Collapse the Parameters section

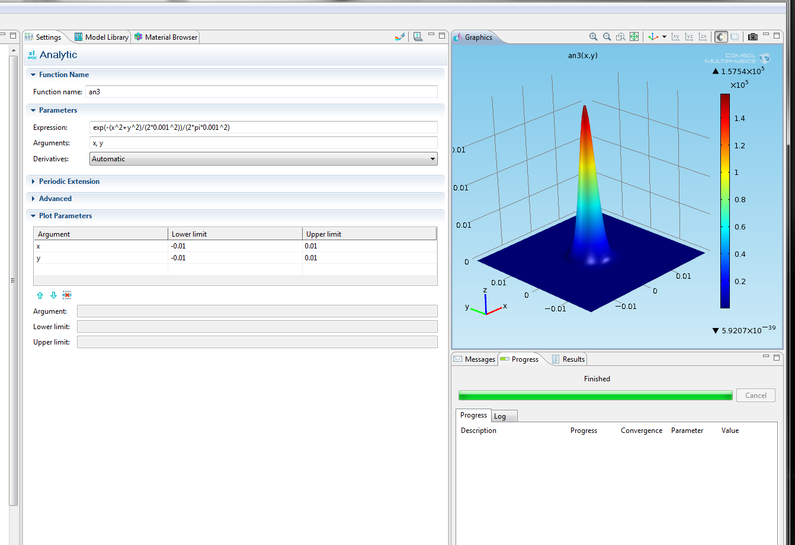click(x=33, y=110)
